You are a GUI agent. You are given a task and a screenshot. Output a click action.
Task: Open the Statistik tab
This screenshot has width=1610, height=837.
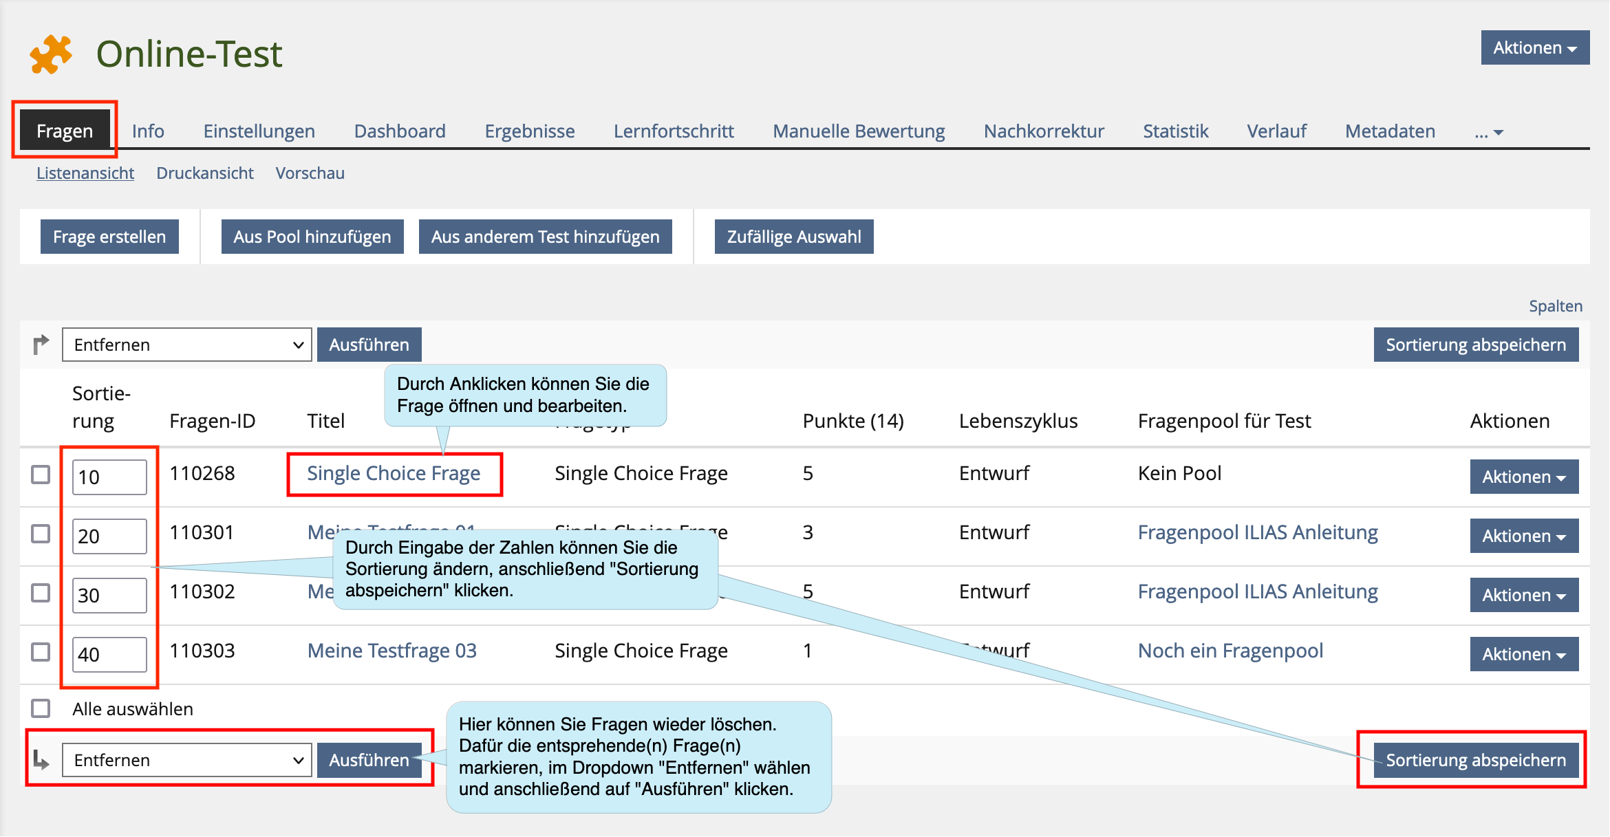click(x=1175, y=131)
